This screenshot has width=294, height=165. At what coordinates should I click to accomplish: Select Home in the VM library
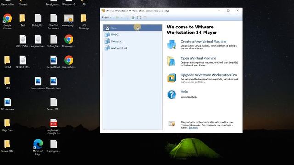point(132,28)
